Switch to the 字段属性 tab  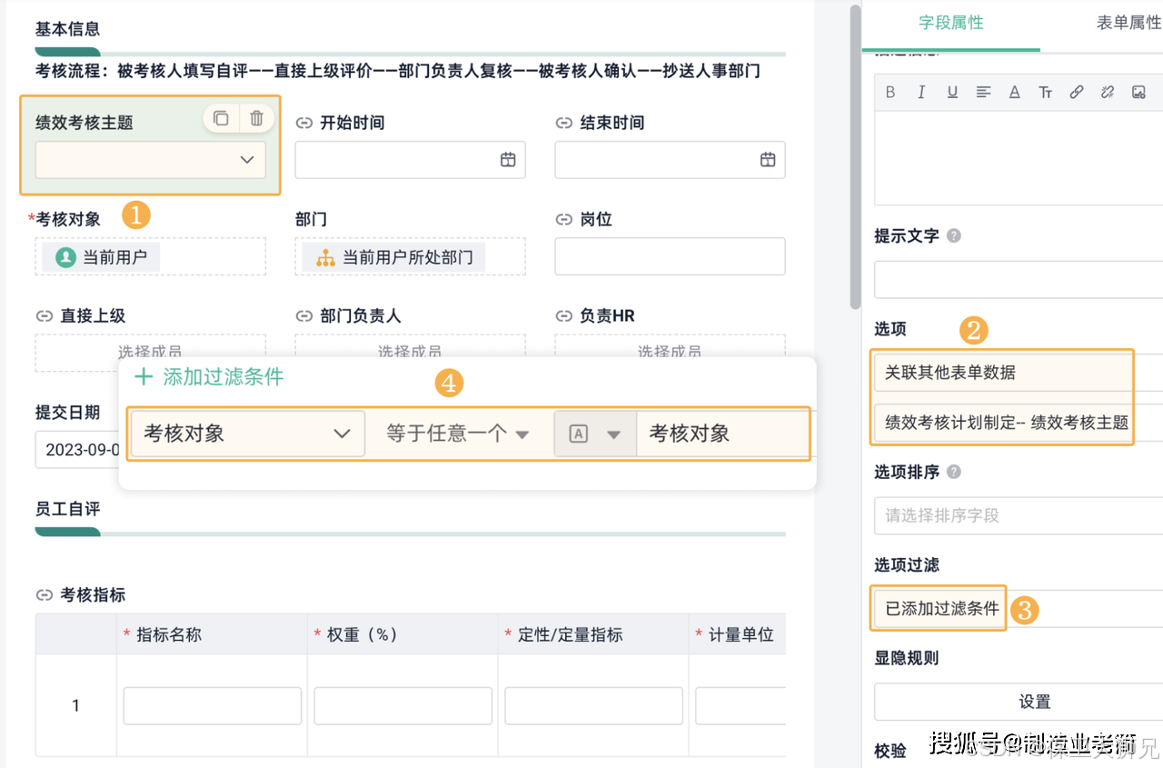[951, 24]
